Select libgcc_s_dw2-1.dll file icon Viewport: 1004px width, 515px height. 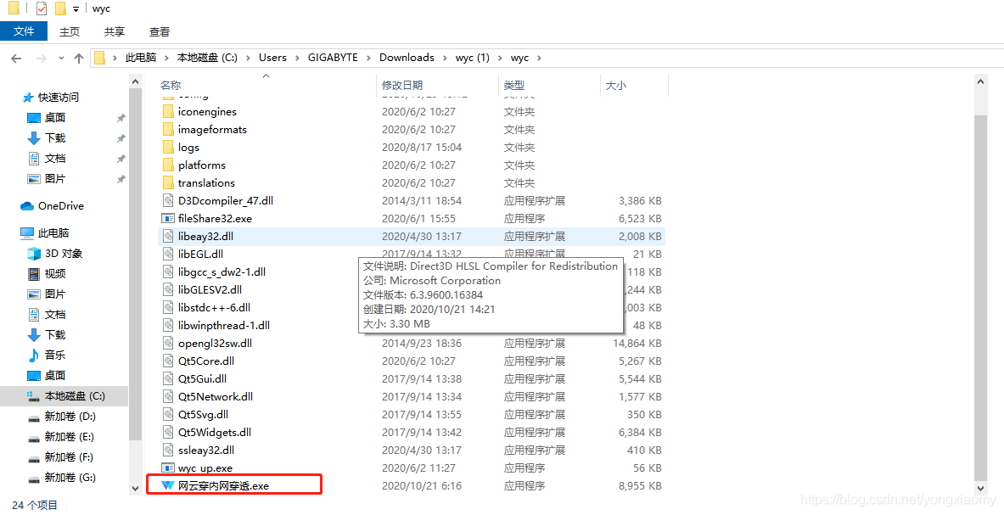tap(168, 271)
